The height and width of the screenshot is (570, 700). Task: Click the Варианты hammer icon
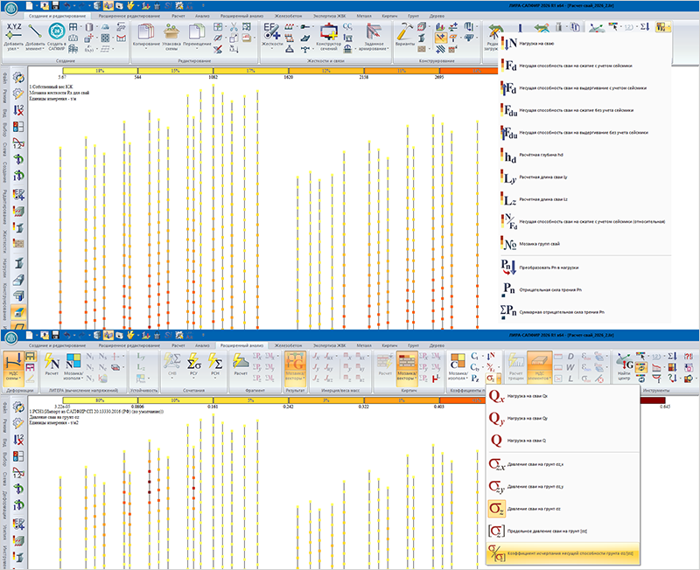(405, 31)
